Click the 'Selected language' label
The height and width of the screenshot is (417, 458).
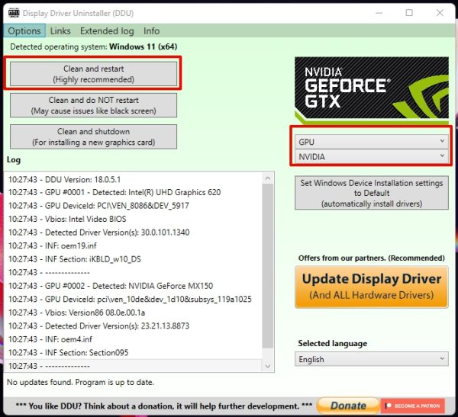pos(332,344)
